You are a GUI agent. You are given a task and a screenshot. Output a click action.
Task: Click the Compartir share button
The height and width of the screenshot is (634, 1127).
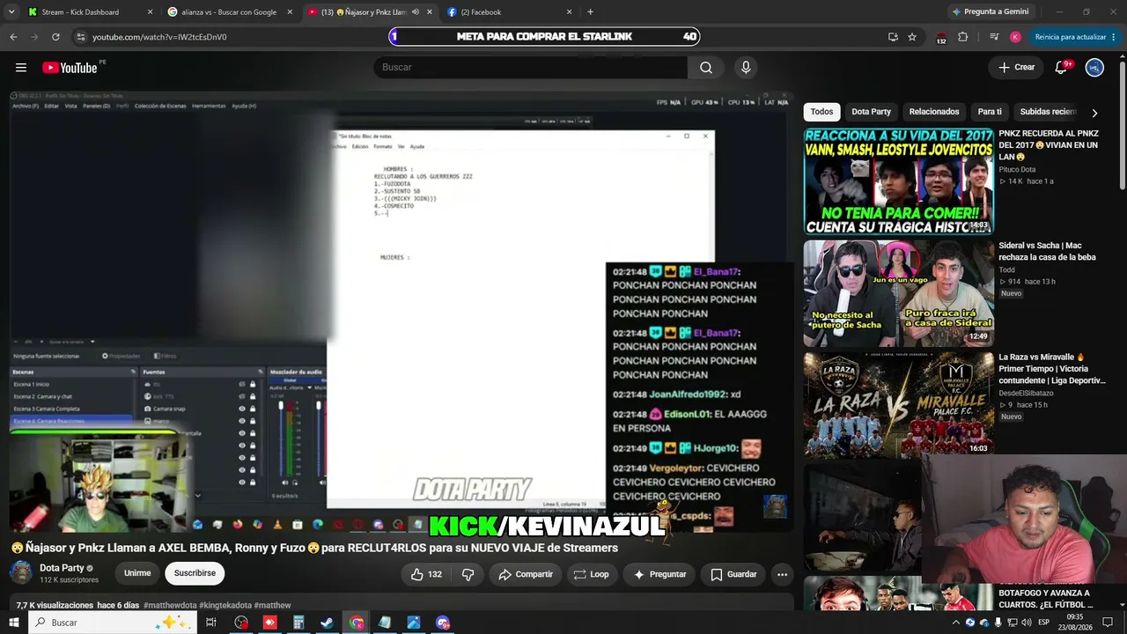coord(526,574)
